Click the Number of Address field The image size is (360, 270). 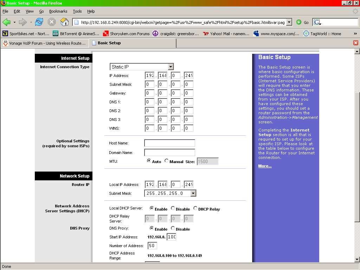[x=152, y=246]
